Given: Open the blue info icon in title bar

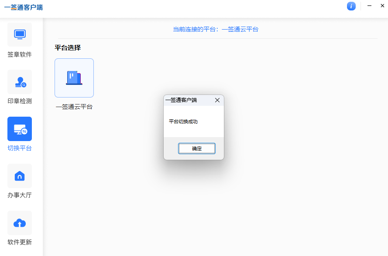Looking at the screenshot, I should point(351,6).
